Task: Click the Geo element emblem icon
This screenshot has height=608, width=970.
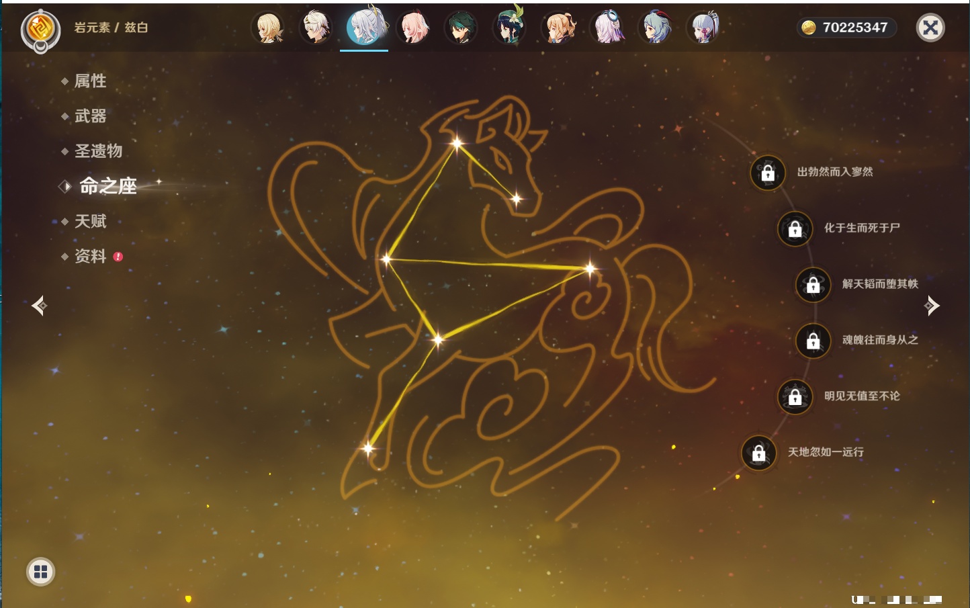Action: (40, 30)
